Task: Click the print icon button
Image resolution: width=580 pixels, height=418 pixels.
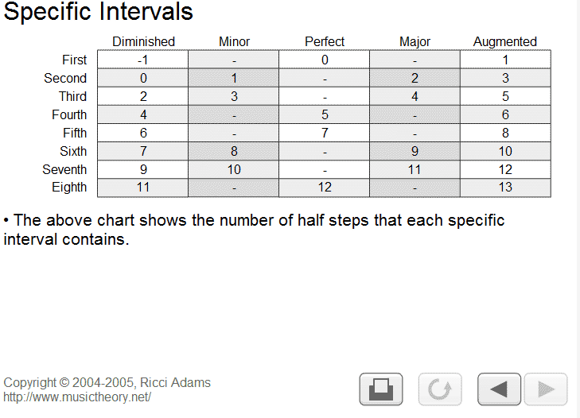Action: point(381,389)
